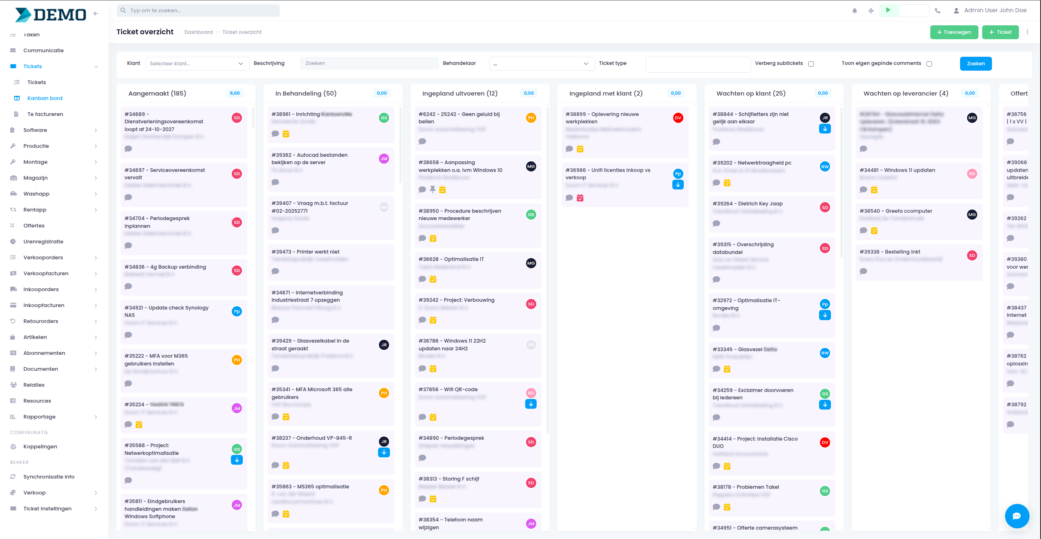Image resolution: width=1041 pixels, height=539 pixels.
Task: Click the blue Zoeken button
Action: (x=975, y=64)
